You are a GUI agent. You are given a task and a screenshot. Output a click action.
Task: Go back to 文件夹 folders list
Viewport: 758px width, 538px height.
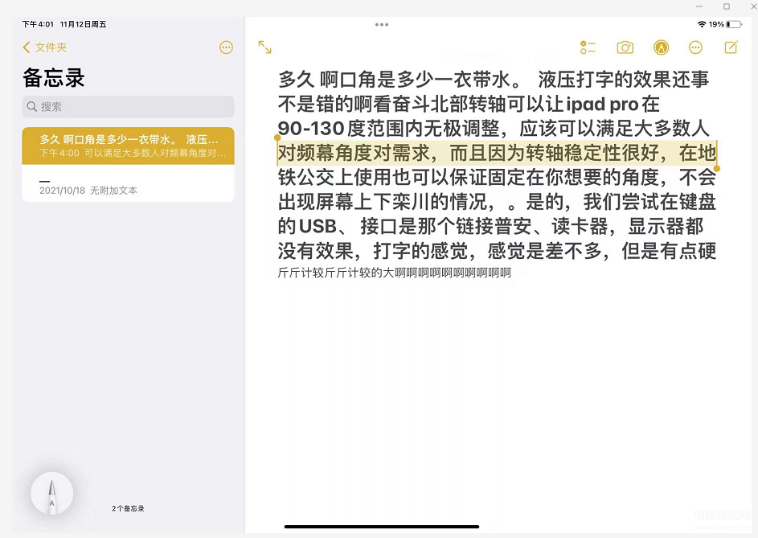[44, 47]
